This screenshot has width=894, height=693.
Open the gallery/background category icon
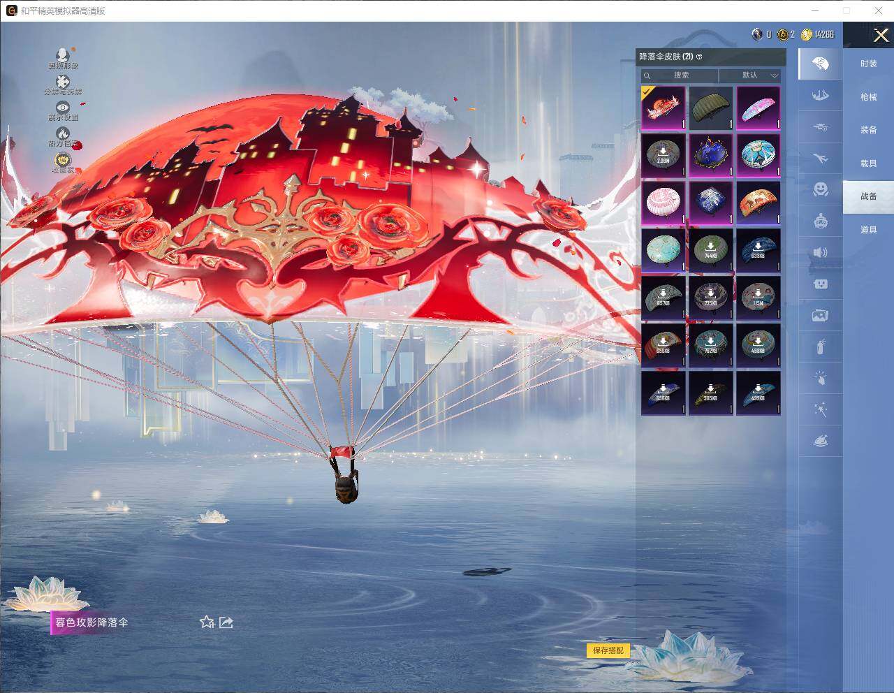point(820,315)
